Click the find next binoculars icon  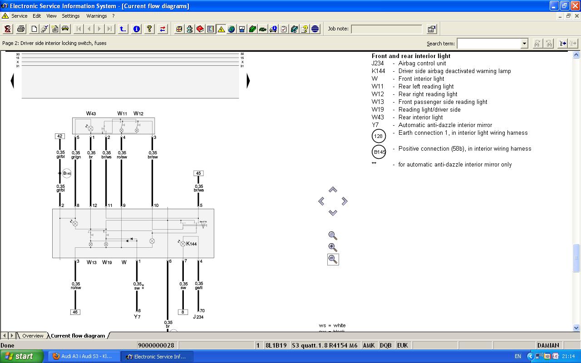pos(537,43)
